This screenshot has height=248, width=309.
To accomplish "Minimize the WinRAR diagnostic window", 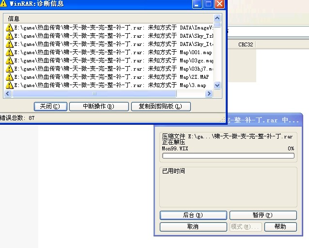I will coord(197,4).
